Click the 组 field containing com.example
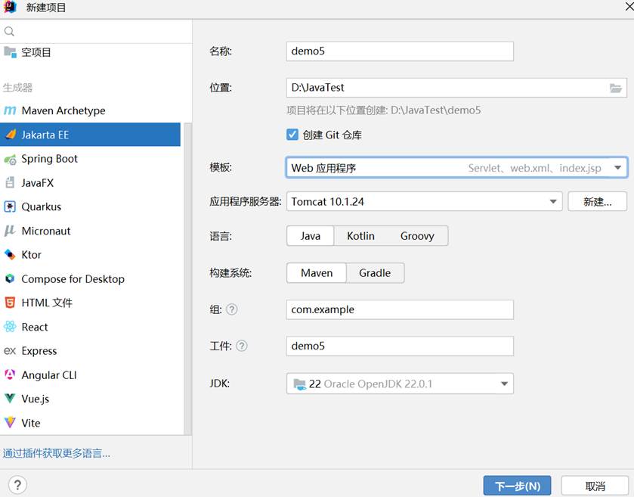Screen dimensions: 634x497 400,309
